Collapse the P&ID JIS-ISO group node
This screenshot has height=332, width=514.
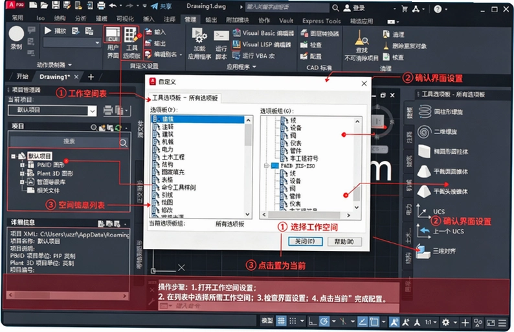(267, 166)
